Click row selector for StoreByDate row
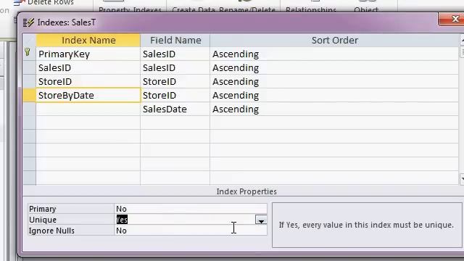 click(x=29, y=95)
